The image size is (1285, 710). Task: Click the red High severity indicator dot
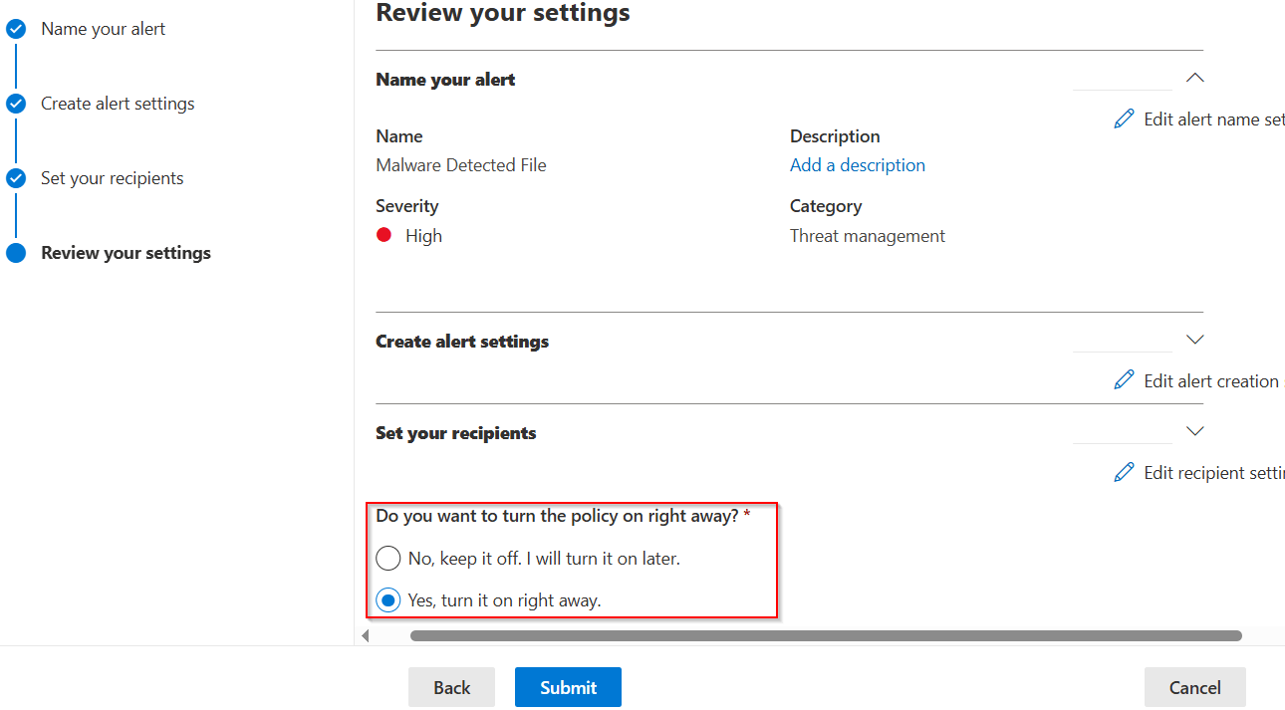tap(385, 235)
